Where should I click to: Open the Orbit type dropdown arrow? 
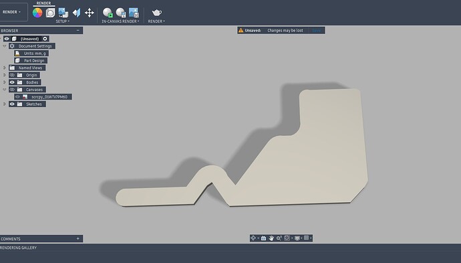[x=258, y=238]
